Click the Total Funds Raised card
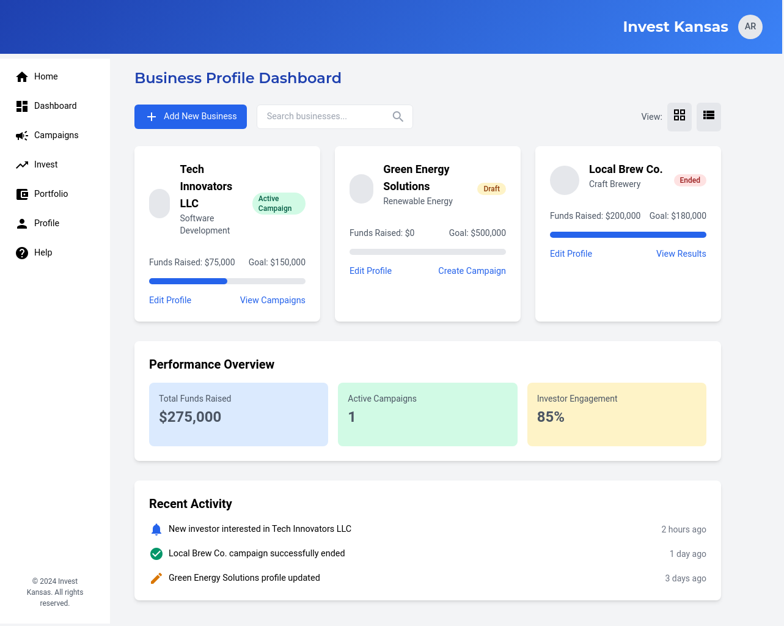The width and height of the screenshot is (784, 626). (x=238, y=414)
